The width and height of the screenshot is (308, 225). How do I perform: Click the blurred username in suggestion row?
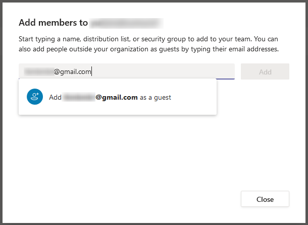pyautogui.click(x=79, y=97)
